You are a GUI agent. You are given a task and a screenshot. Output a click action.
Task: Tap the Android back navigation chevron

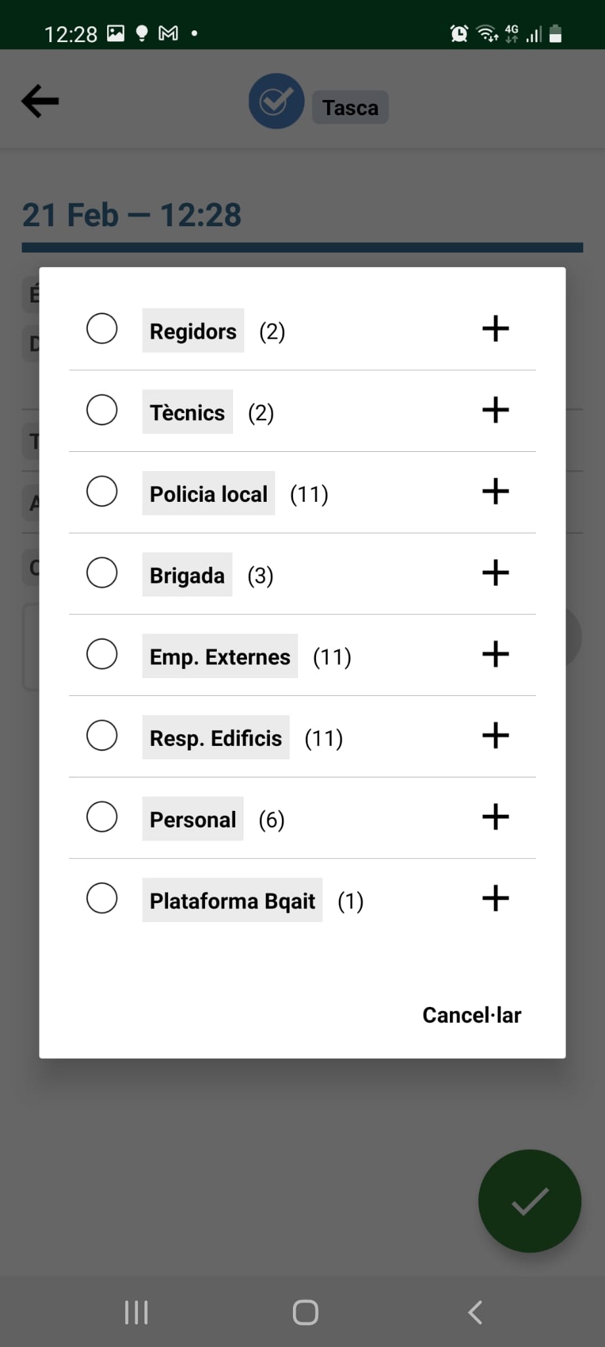coord(475,1312)
